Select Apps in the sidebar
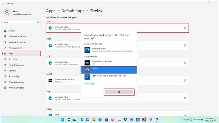 pos(21,53)
